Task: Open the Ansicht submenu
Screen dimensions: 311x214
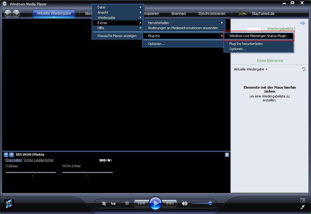Action: click(x=118, y=12)
